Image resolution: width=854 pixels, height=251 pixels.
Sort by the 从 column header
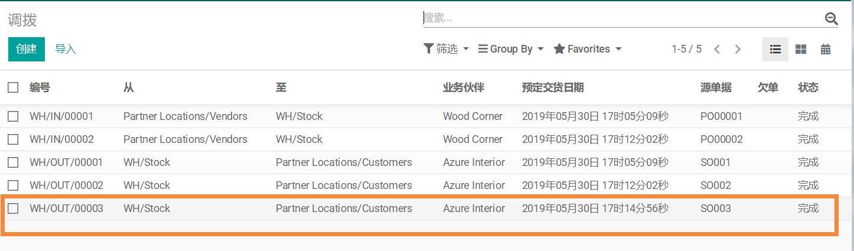[129, 87]
